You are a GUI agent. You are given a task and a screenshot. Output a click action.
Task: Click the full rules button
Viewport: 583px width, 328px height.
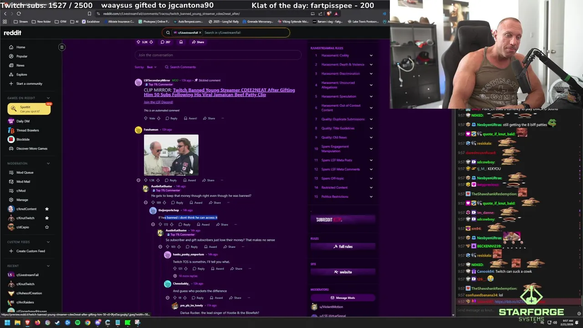pos(343,247)
